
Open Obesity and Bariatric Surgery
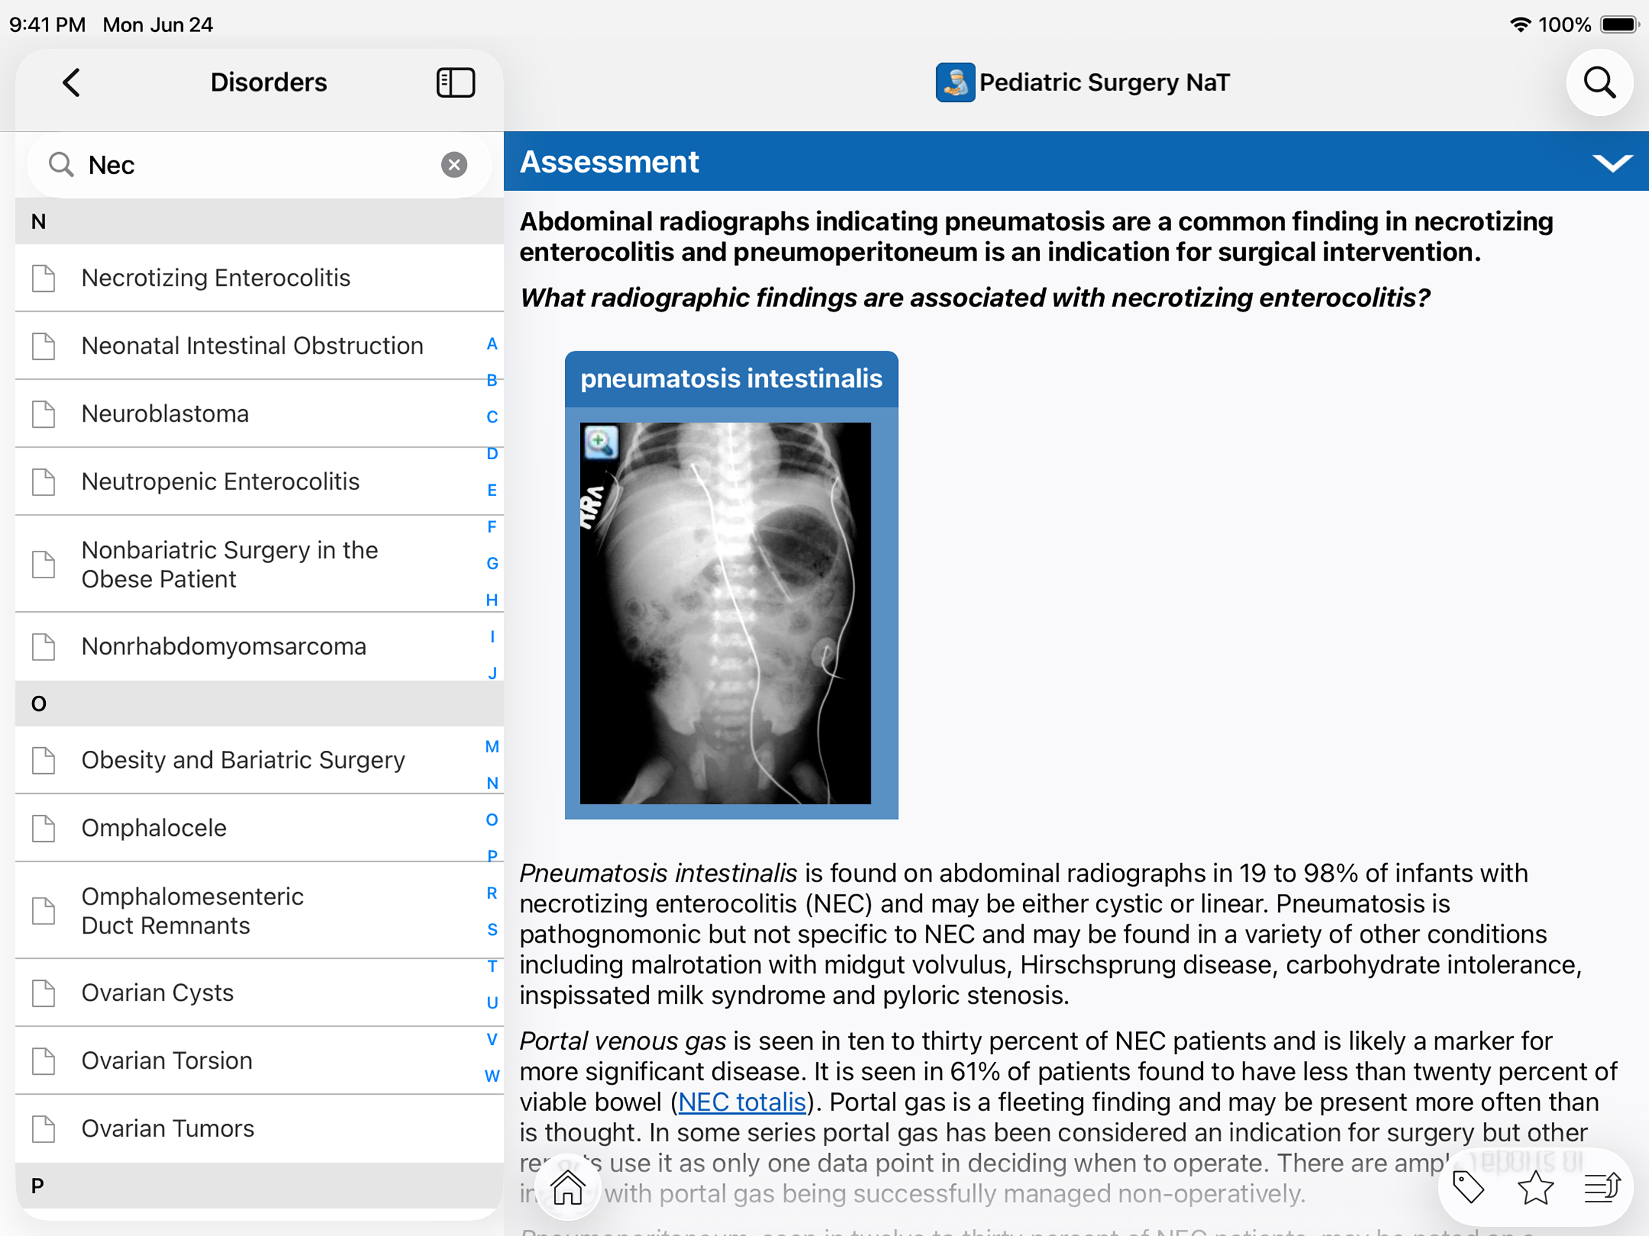coord(259,760)
